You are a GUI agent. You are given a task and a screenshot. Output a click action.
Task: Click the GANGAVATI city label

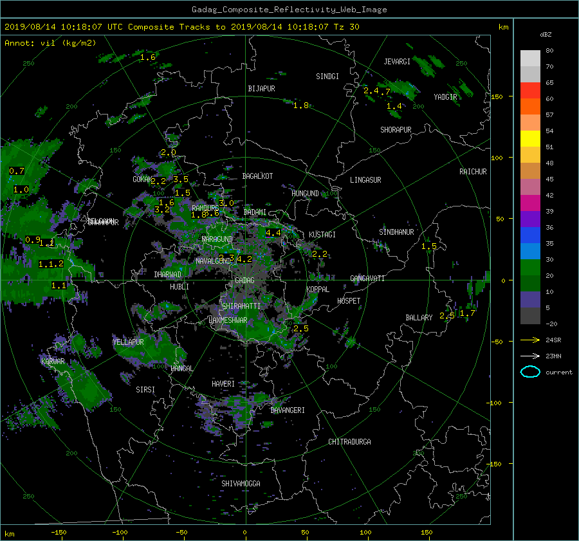coord(367,278)
